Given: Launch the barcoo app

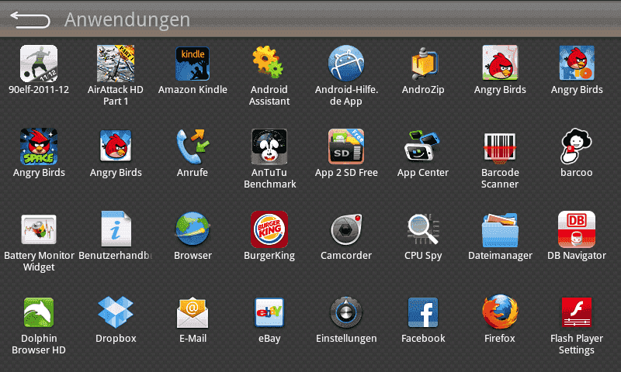Looking at the screenshot, I should click(576, 146).
